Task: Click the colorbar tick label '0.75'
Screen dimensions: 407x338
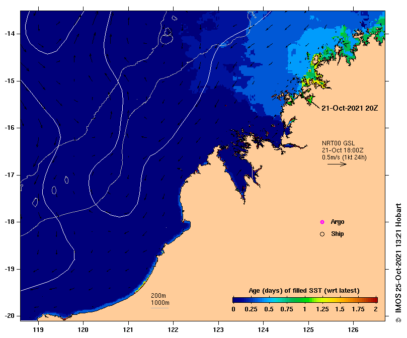Action: [287, 309]
